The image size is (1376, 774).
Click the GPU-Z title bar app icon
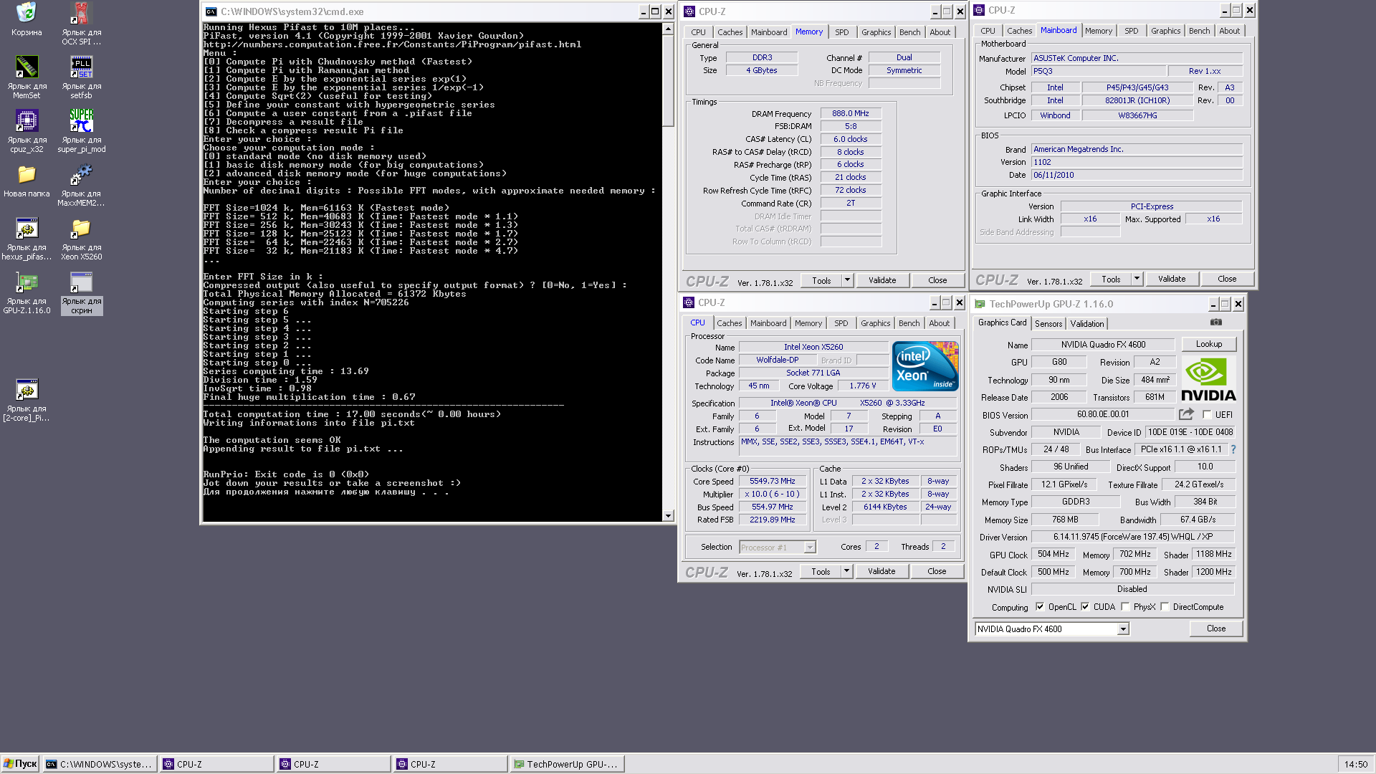tap(980, 304)
